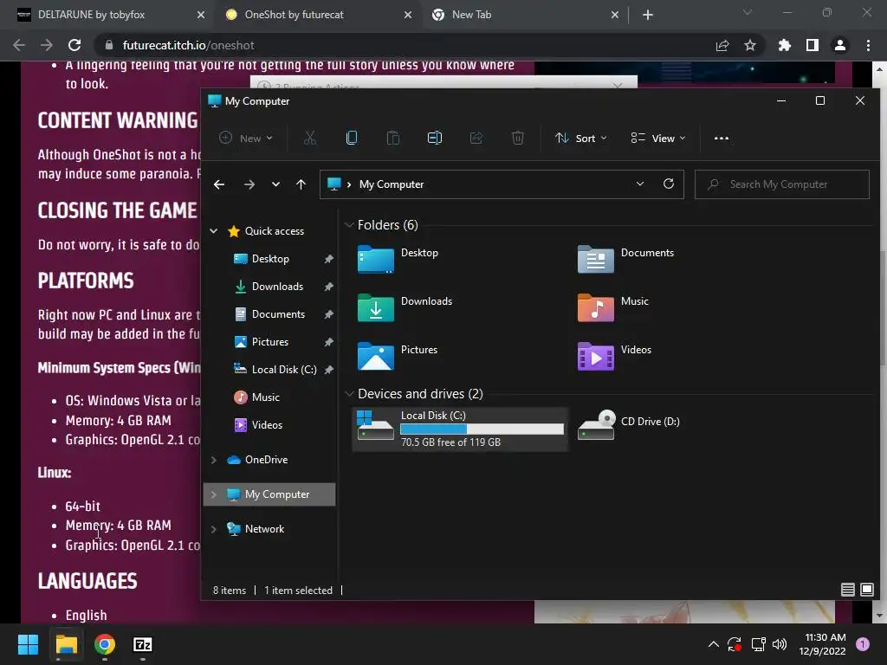The width and height of the screenshot is (887, 665).
Task: Go back in File Explorer
Action: [219, 184]
